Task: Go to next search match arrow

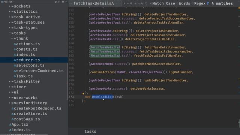Action: [x=128, y=3]
